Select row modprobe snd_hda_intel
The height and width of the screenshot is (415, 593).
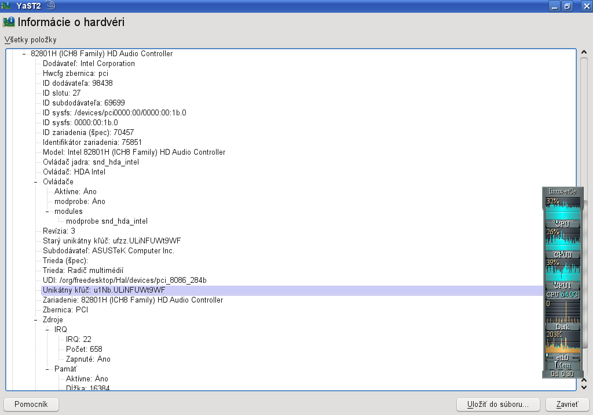click(107, 221)
